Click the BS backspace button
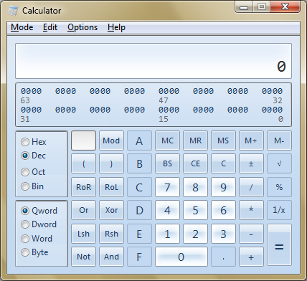 tap(167, 163)
